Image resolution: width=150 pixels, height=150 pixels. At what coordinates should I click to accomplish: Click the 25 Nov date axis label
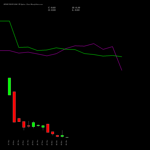[33, 142]
